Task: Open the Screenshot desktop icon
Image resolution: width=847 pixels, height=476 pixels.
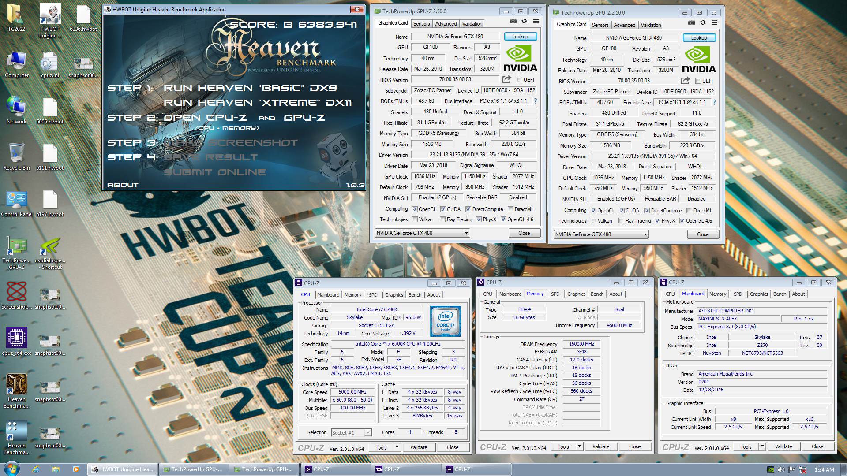Action: pos(16,295)
